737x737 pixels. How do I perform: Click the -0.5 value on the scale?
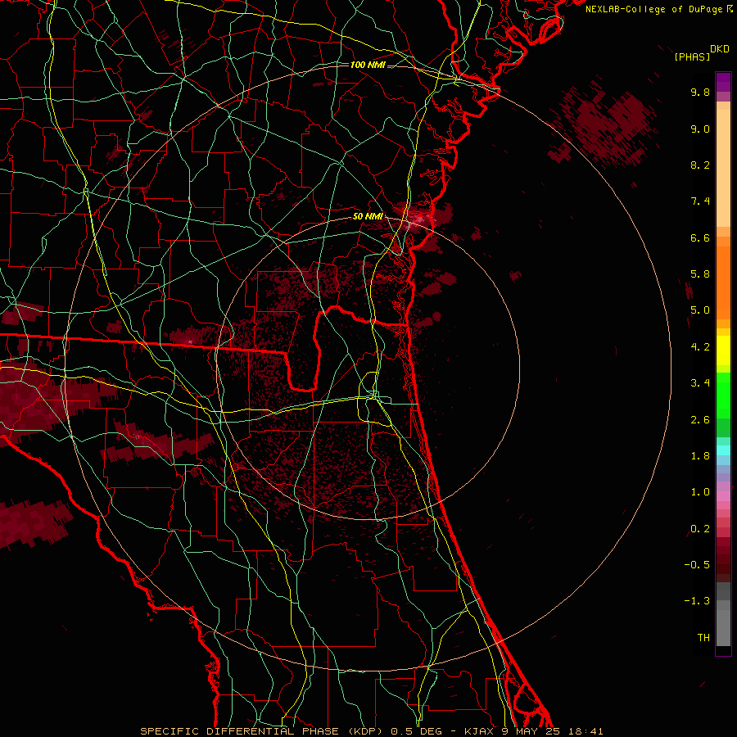pyautogui.click(x=697, y=565)
